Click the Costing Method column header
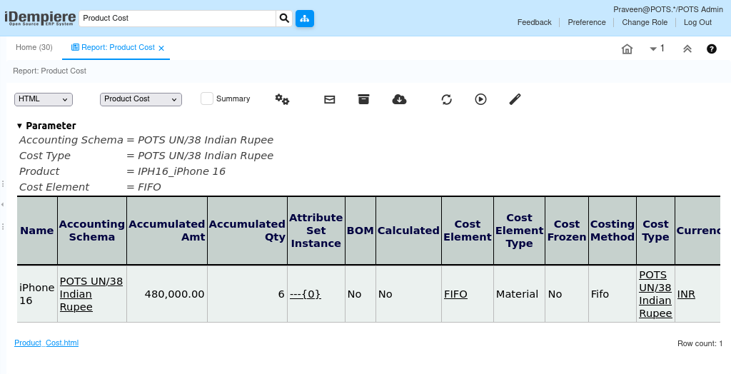The width and height of the screenshot is (731, 374). (612, 231)
